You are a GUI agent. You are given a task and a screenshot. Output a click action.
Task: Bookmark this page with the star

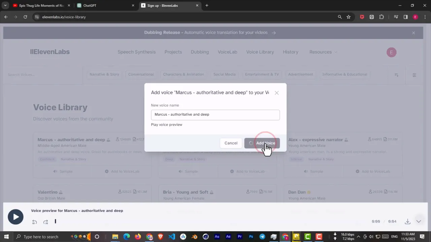[x=349, y=17]
